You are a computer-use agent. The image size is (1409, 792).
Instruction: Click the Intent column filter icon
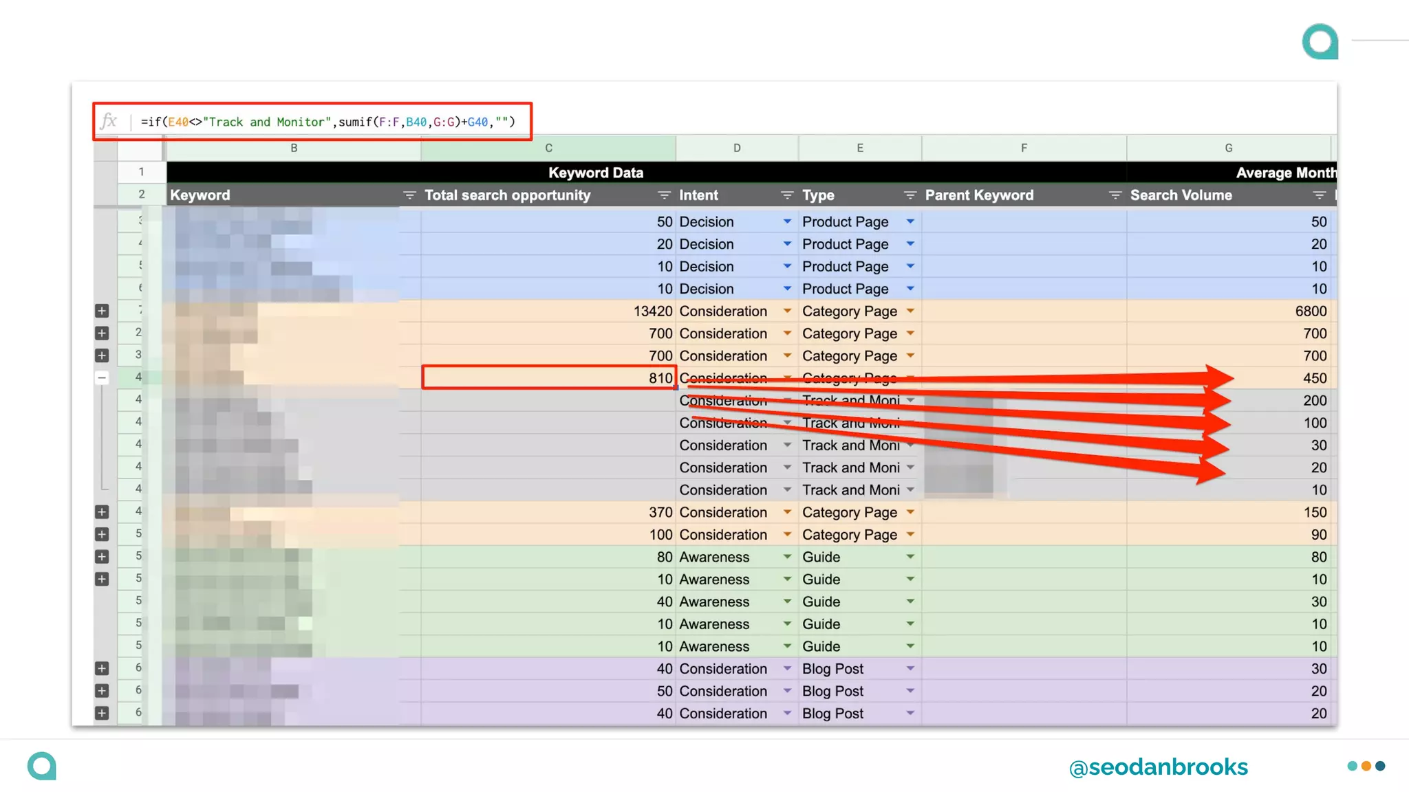(787, 196)
